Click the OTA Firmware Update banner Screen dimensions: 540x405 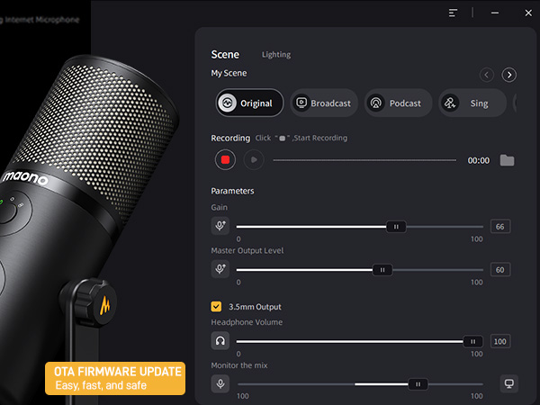(x=115, y=378)
